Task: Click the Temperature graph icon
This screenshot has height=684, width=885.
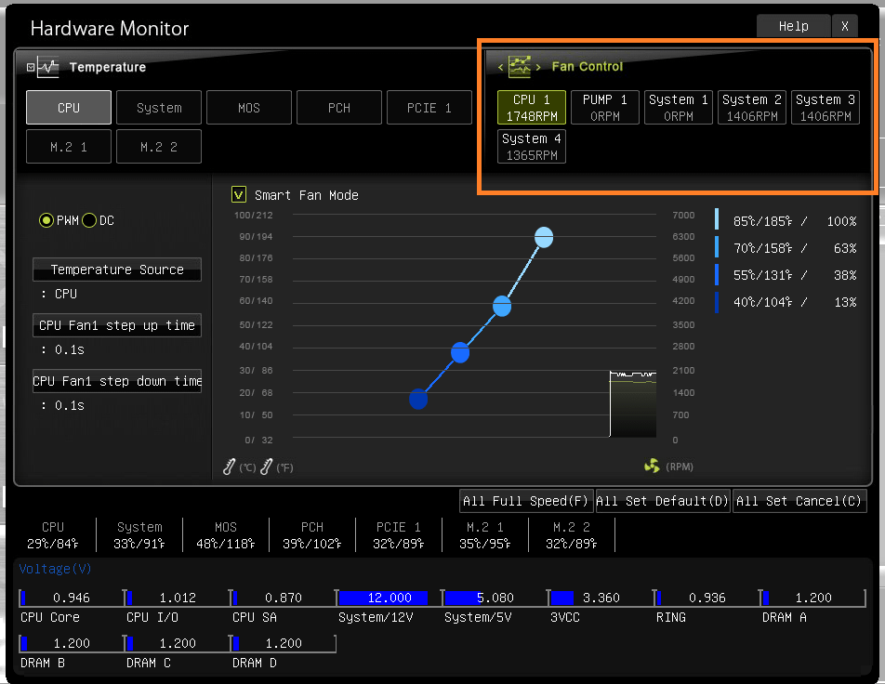Action: (x=48, y=67)
